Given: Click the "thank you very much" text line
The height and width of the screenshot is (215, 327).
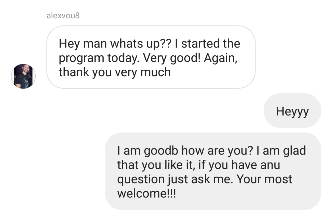Looking at the screenshot, I should coord(115,72).
